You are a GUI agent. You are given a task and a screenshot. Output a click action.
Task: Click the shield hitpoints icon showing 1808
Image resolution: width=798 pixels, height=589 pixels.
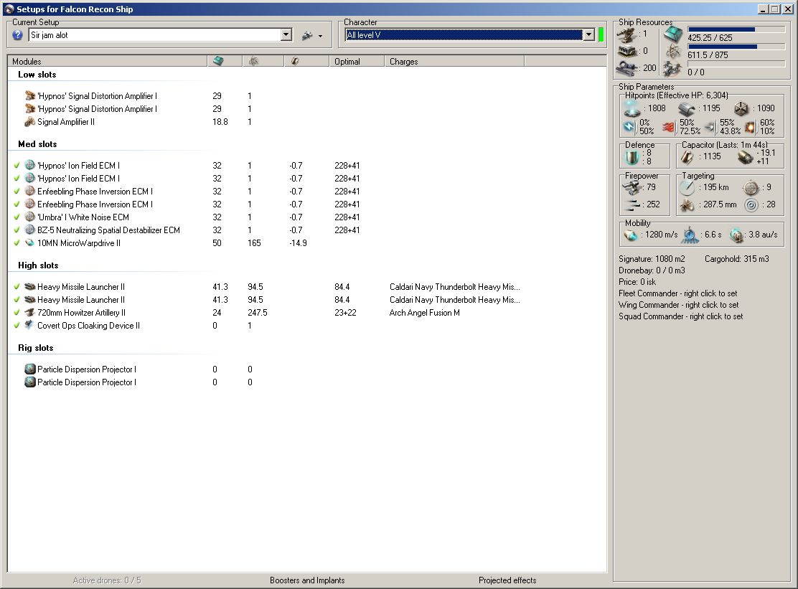632,108
